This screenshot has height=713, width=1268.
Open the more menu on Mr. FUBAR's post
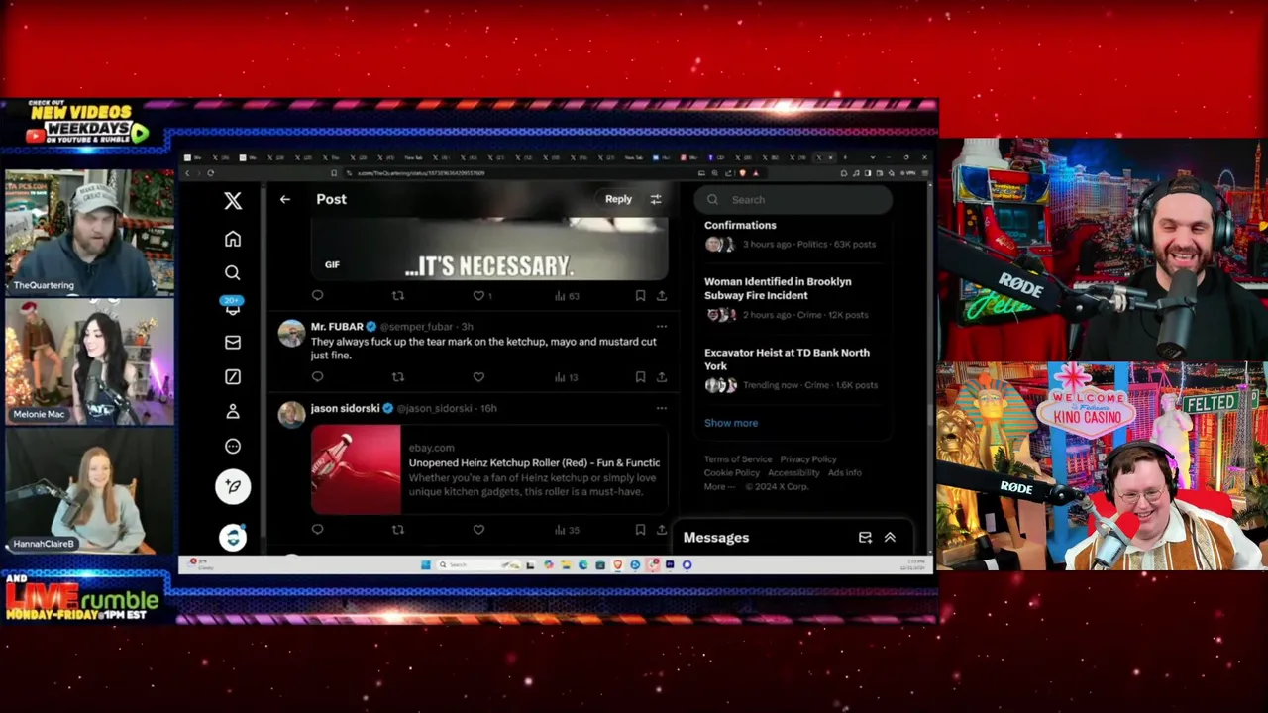[x=661, y=326]
